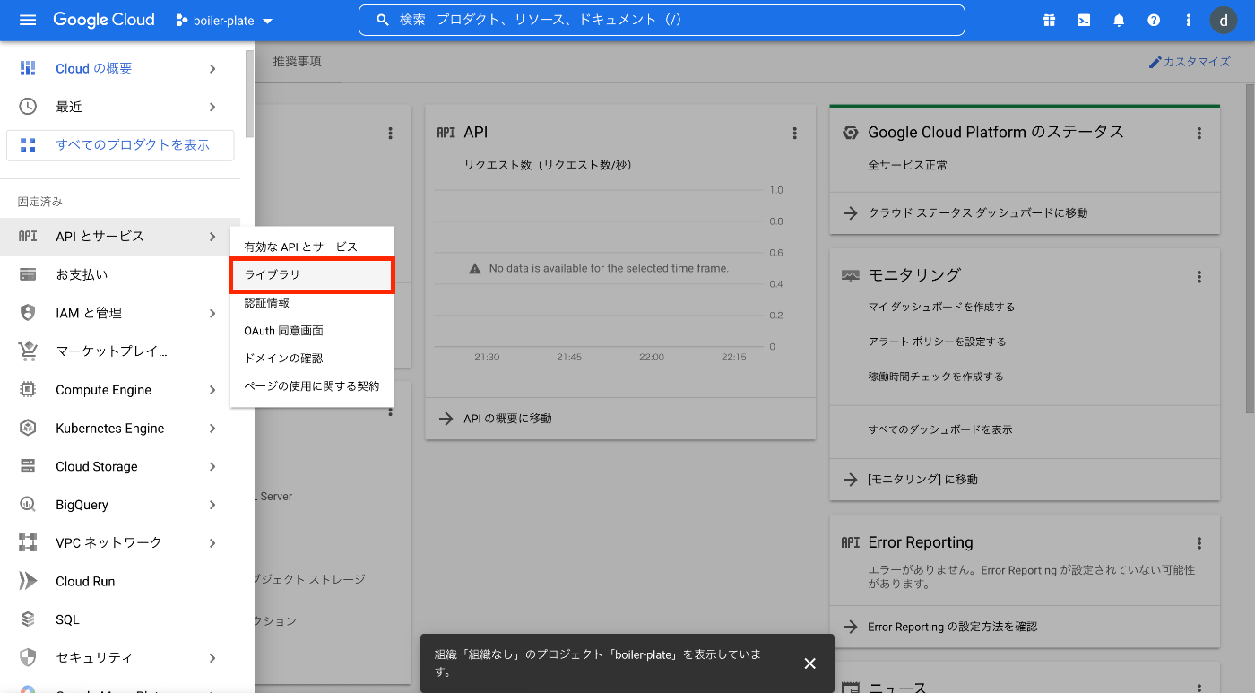Open the Google Cloud Platform ステータス card menu
The height and width of the screenshot is (693, 1255).
[1199, 132]
